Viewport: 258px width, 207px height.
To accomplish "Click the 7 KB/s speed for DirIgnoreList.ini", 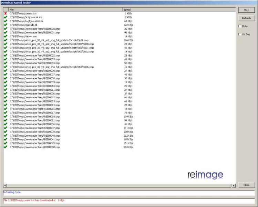I will [128, 17].
